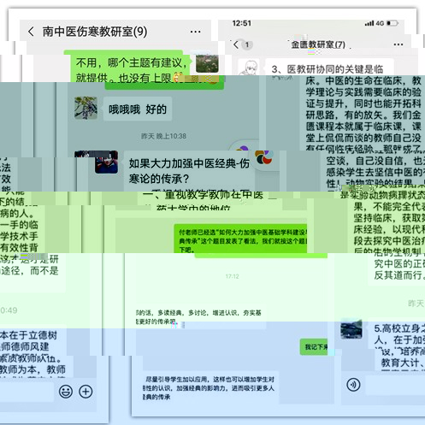Open landscape avatar beside green message

(x=207, y=63)
